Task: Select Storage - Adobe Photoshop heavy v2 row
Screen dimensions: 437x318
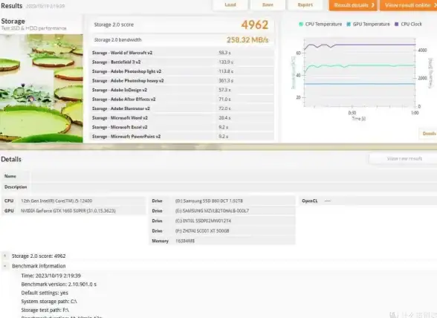Action: pos(181,80)
